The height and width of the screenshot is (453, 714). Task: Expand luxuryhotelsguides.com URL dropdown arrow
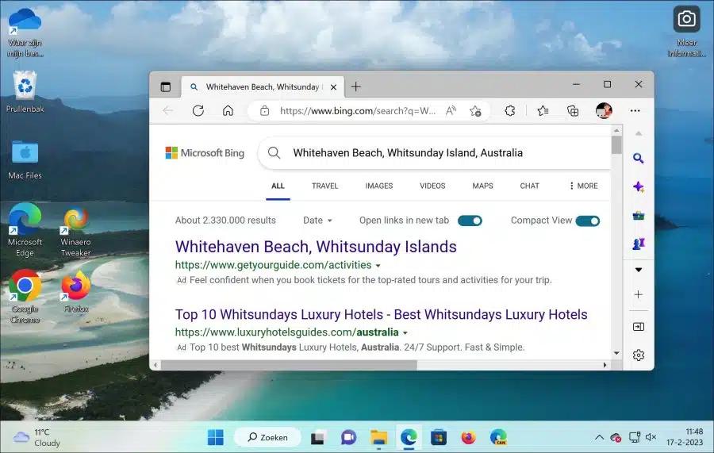click(x=405, y=332)
